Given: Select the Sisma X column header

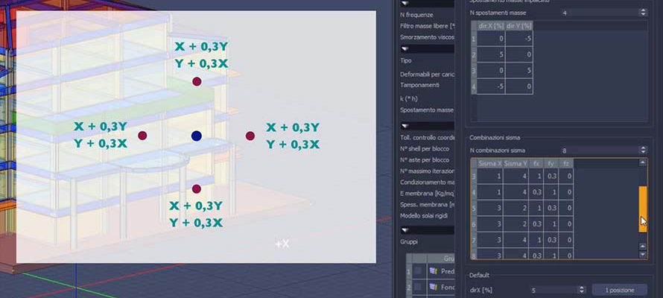Looking at the screenshot, I should [x=490, y=163].
